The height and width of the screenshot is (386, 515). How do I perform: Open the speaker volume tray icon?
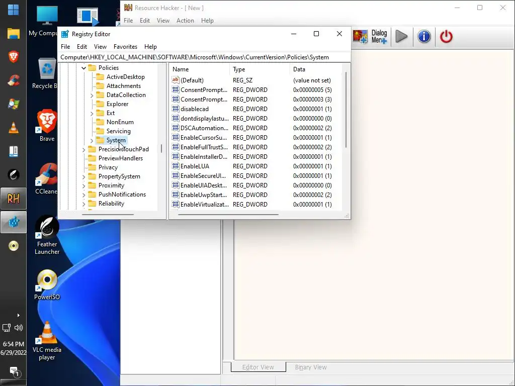19,328
